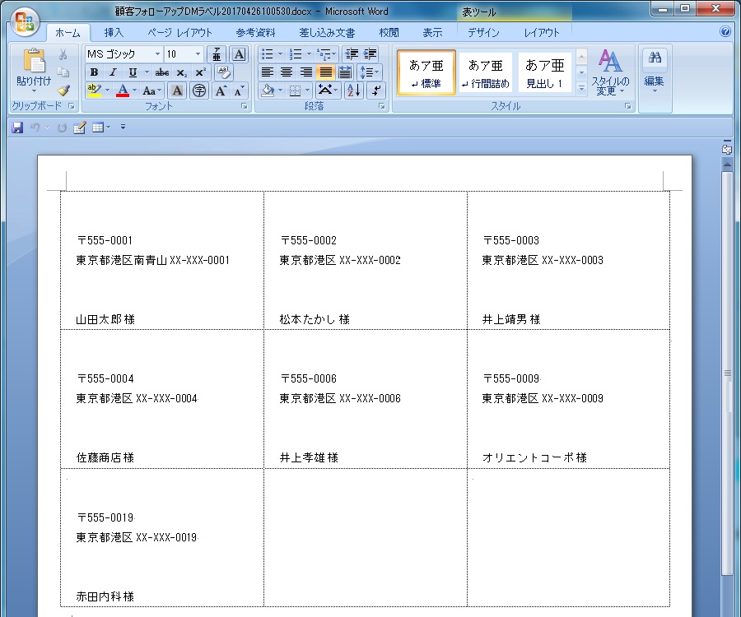Switch to the 参考資料 tab
Screen dimensions: 741x617
(255, 33)
